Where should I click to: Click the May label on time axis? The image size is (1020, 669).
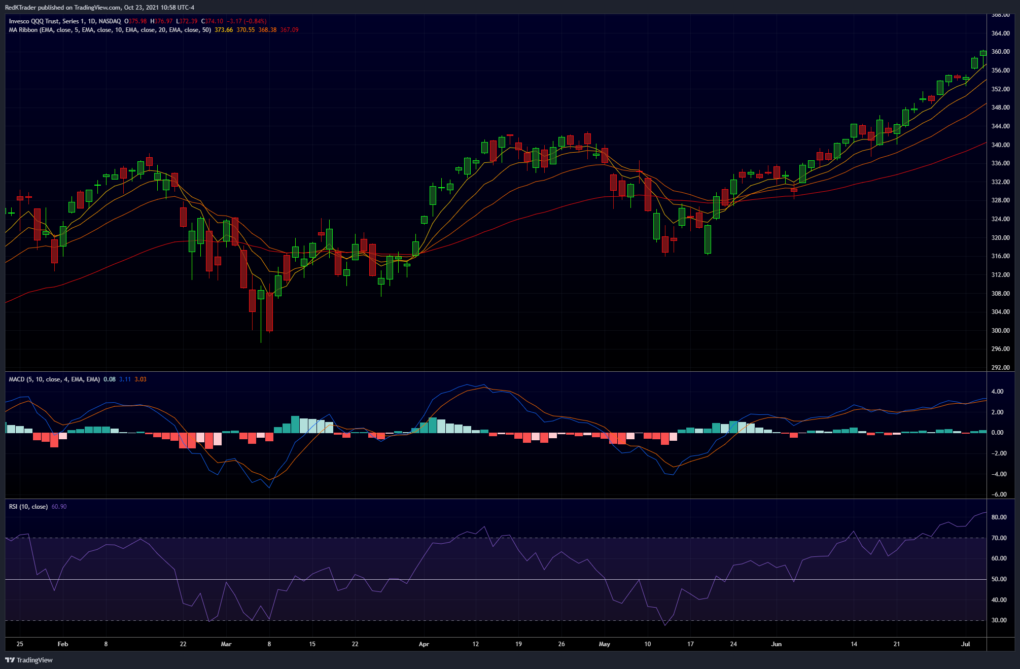(605, 644)
